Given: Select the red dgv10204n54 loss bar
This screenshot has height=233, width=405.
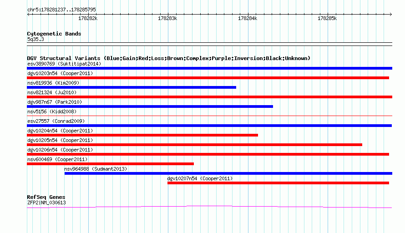Looking at the screenshot, I should 142,135.
